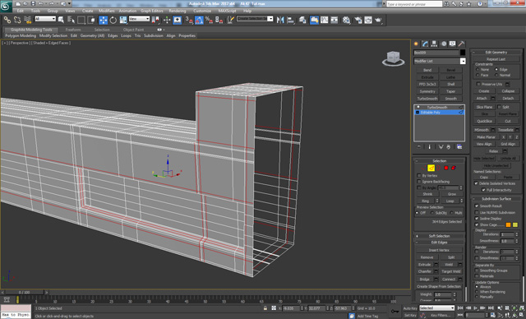
Task: Open the Create command panel tab
Action: click(417, 44)
